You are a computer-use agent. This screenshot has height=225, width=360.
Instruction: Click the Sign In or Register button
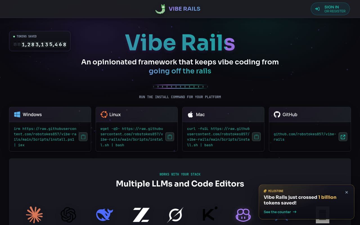(330, 9)
